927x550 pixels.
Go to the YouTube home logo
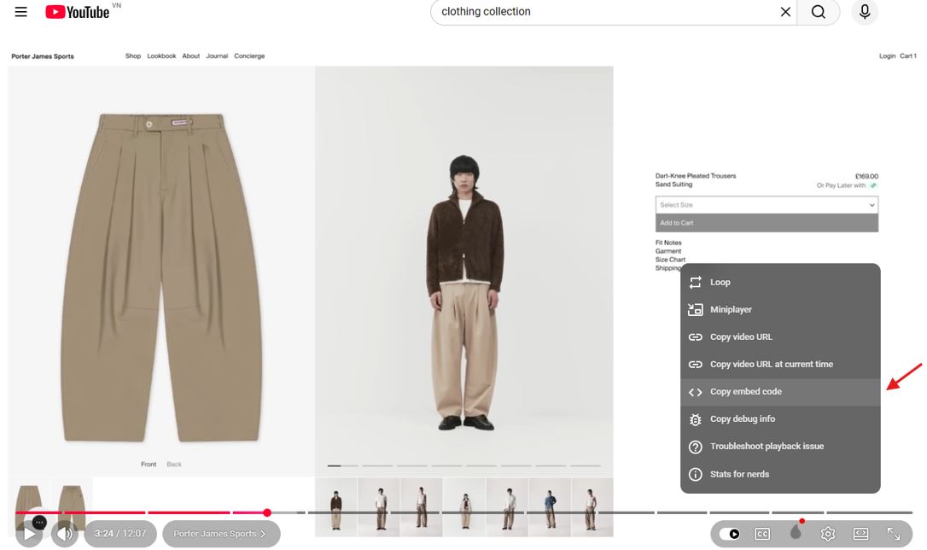click(78, 12)
